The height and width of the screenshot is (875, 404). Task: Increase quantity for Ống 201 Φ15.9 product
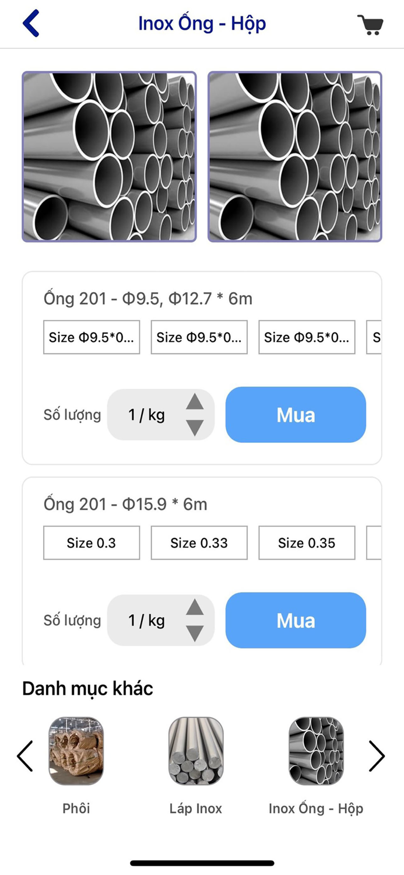195,608
